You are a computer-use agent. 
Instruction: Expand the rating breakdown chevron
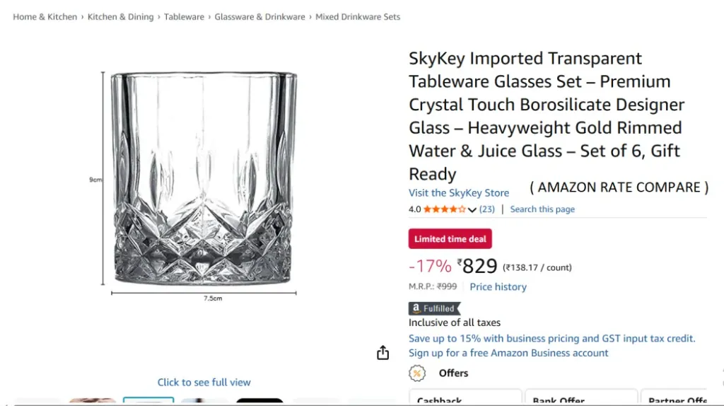point(472,210)
